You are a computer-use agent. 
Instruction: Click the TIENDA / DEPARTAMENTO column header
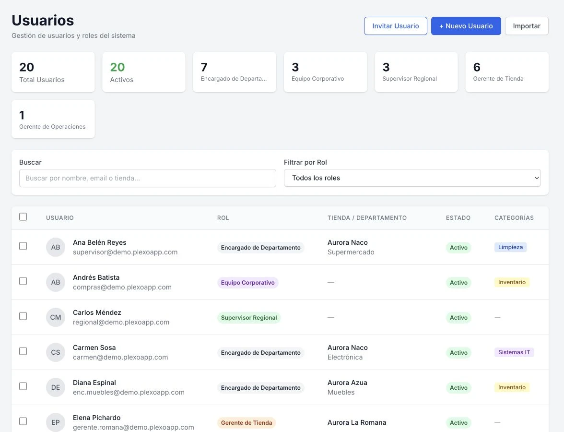click(367, 218)
